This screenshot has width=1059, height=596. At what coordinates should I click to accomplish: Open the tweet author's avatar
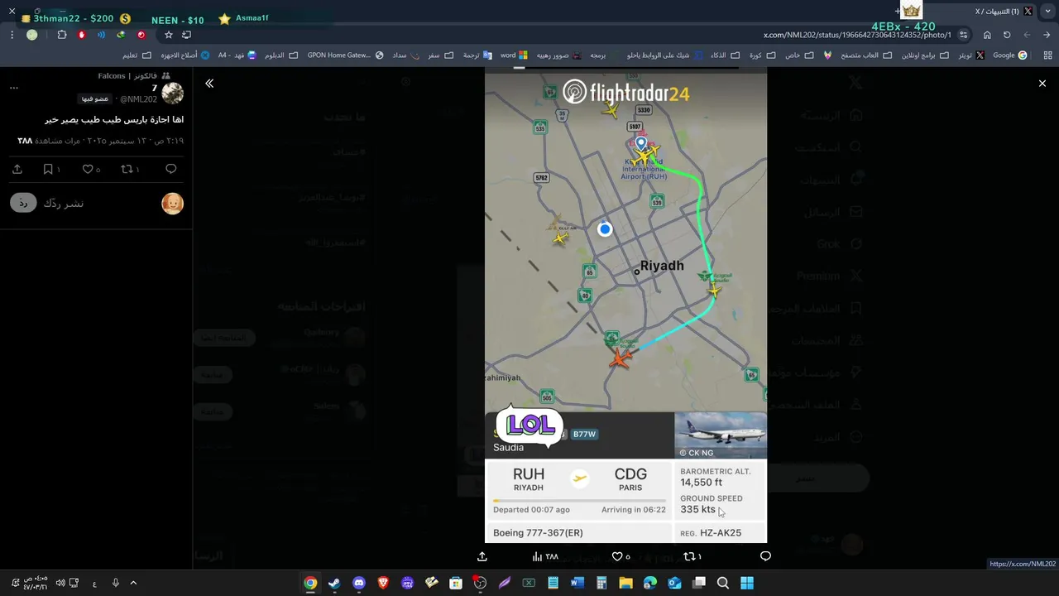coord(172,94)
